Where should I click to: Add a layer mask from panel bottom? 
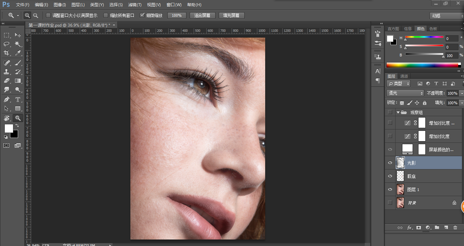[418, 228]
